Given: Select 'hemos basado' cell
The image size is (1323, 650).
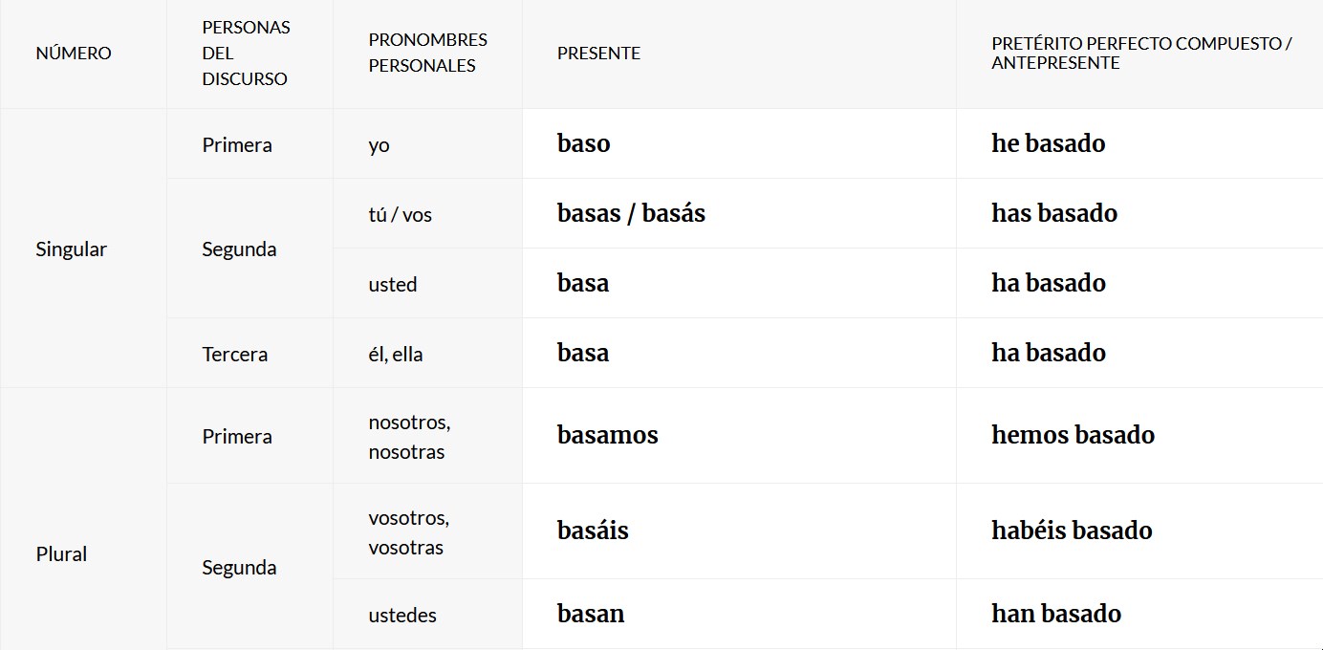Looking at the screenshot, I should point(1073,436).
